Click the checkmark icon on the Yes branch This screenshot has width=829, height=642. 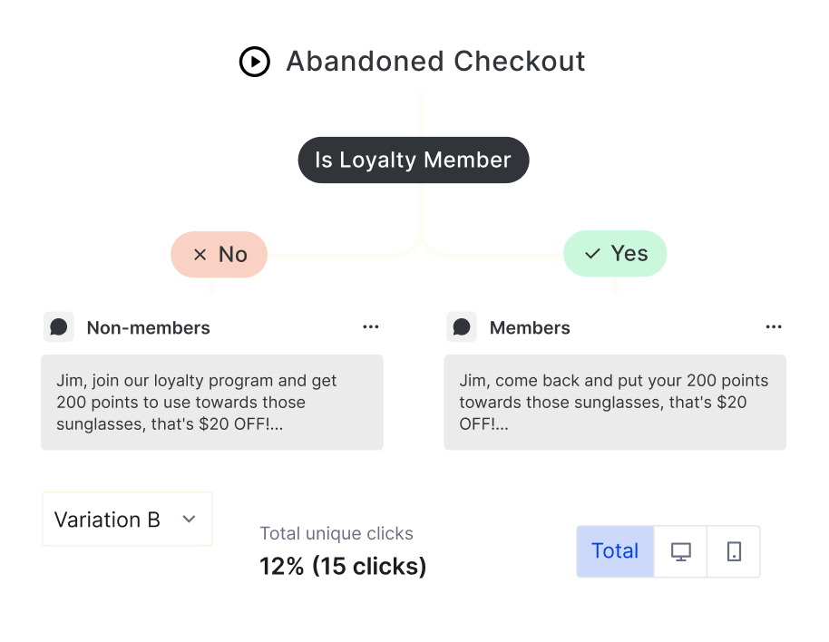[592, 254]
